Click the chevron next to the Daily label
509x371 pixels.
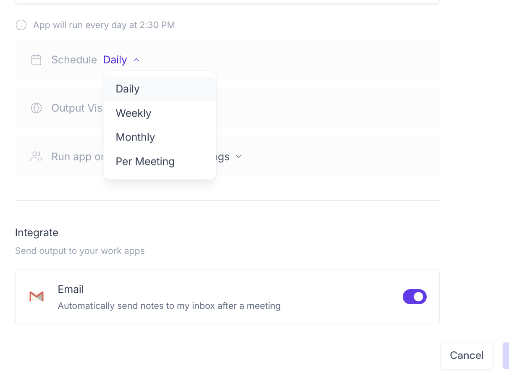[x=136, y=60]
